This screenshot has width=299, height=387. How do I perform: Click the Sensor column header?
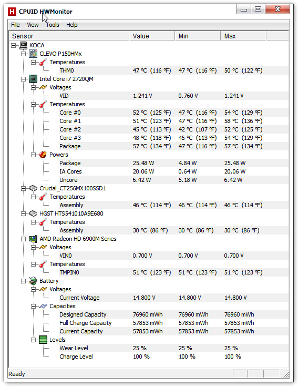(x=69, y=36)
